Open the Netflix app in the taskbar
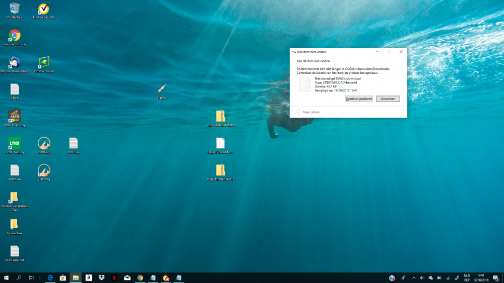Viewport: 504px width, 283px height. tap(114, 277)
